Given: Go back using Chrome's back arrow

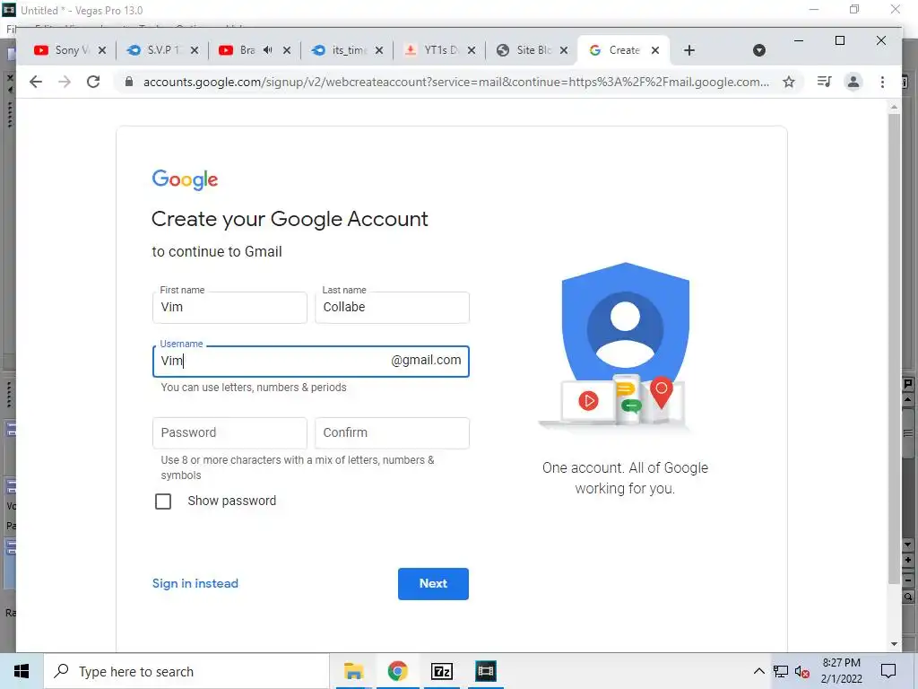Looking at the screenshot, I should (36, 82).
